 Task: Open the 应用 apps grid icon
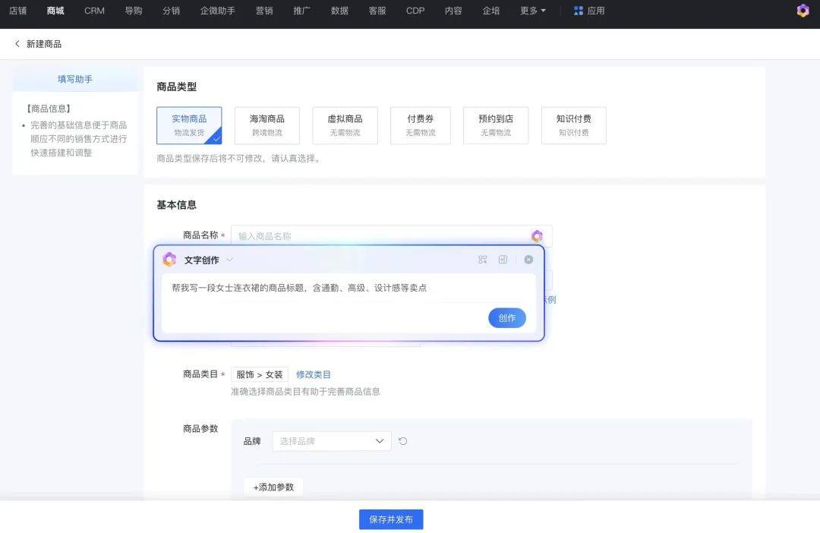(x=579, y=11)
